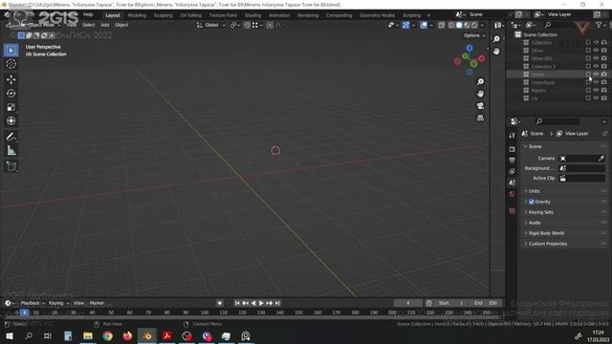Select the Measure tool
Screen dimensions: 612x344
[x=11, y=151]
